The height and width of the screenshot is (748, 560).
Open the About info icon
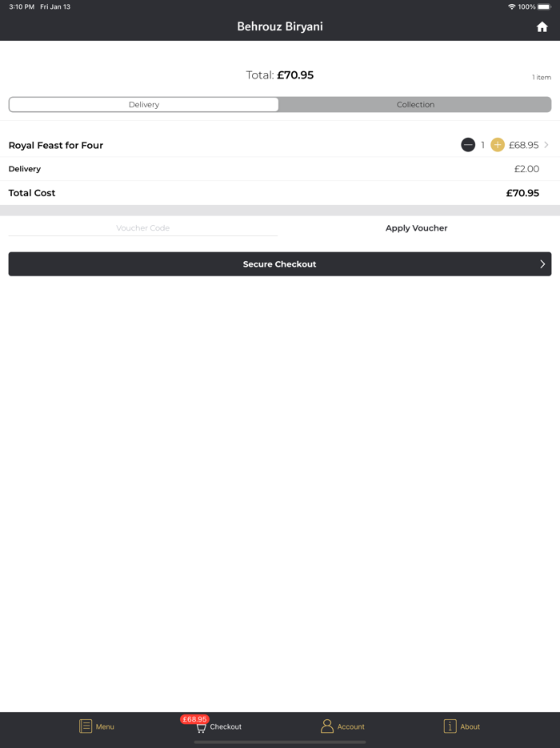449,726
